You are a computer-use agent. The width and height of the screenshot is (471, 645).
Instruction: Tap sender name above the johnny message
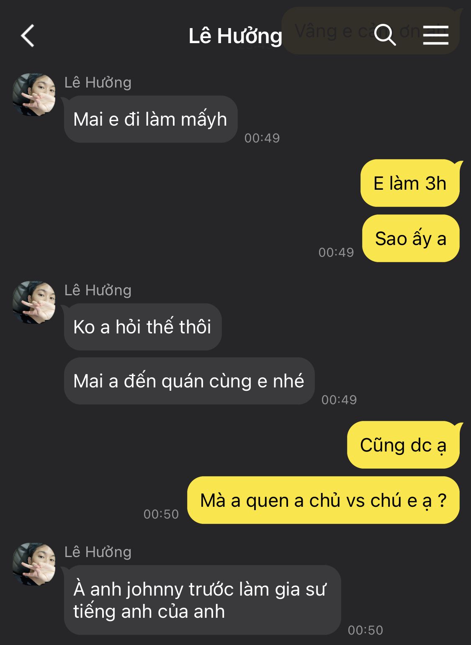click(98, 552)
